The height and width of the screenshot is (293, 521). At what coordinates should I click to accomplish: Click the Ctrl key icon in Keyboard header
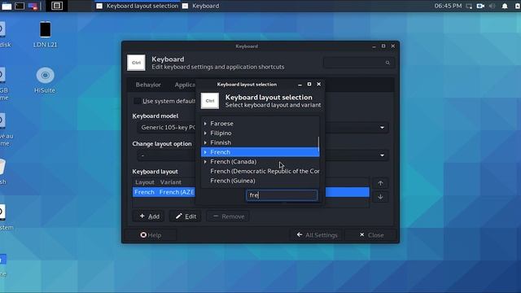tap(136, 63)
